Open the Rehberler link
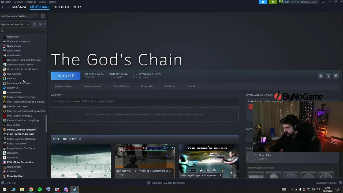Viewport: 343px width, 193px height. tap(170, 86)
